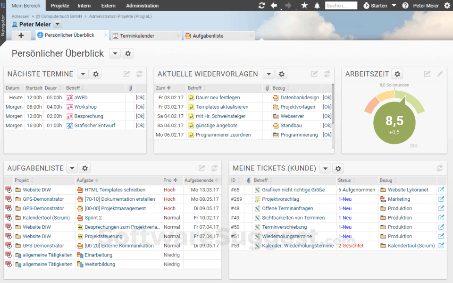Screen dimensions: 453x283
Task: Refresh the Meine Tickets widget
Action: [x=440, y=168]
